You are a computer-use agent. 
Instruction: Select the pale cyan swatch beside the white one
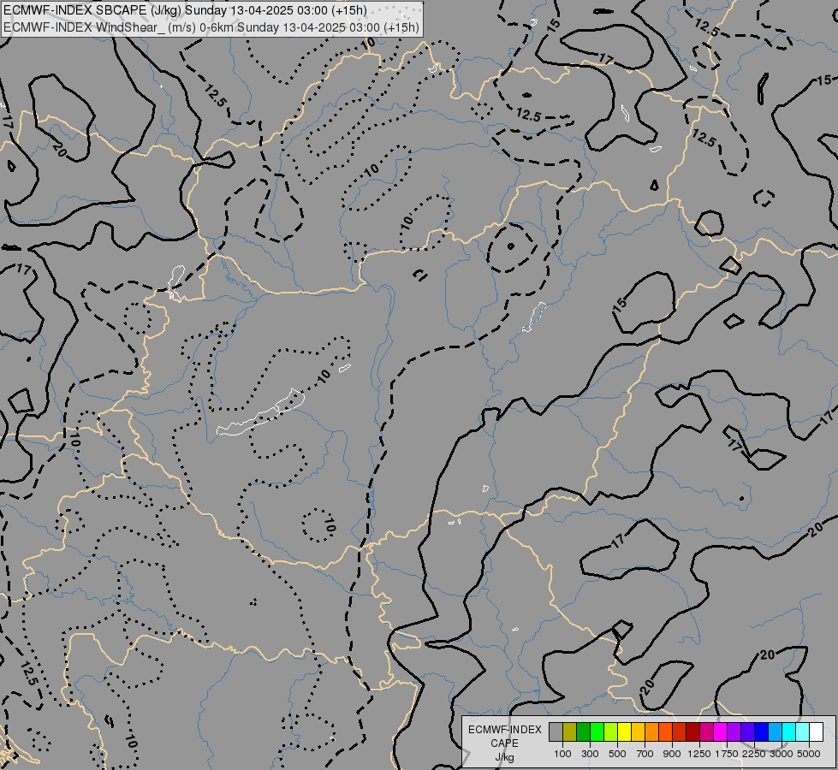803,731
